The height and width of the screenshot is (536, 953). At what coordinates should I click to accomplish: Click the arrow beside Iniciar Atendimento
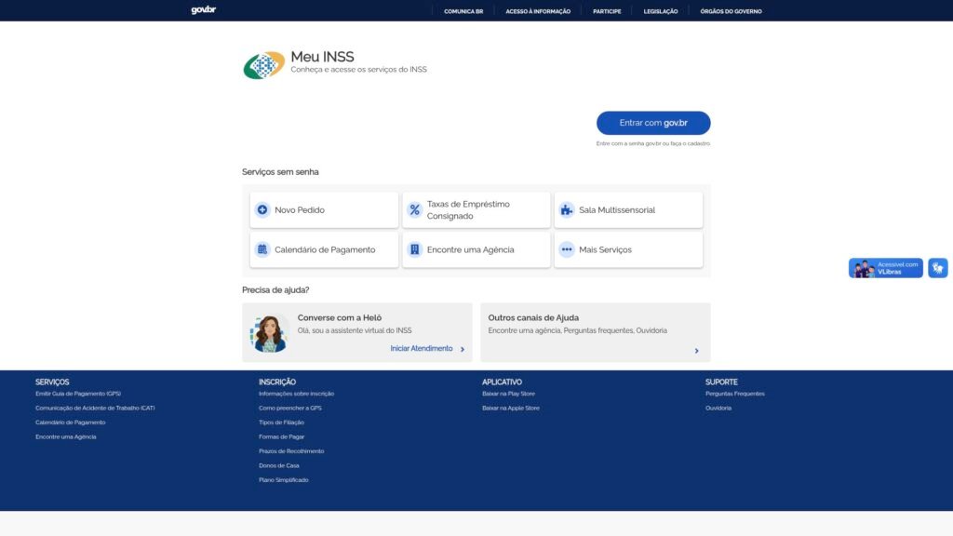click(463, 350)
